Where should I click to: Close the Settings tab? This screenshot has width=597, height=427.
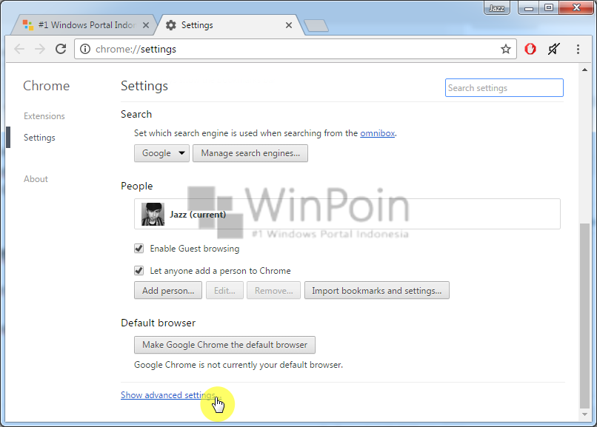pyautogui.click(x=289, y=25)
